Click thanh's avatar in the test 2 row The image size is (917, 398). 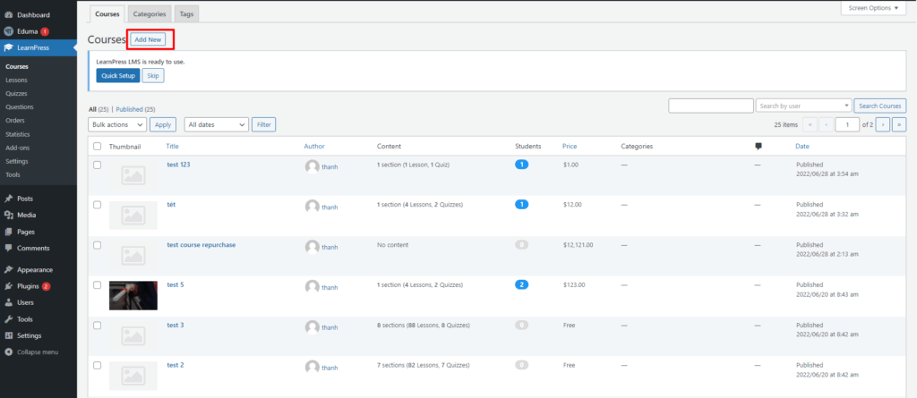(313, 367)
